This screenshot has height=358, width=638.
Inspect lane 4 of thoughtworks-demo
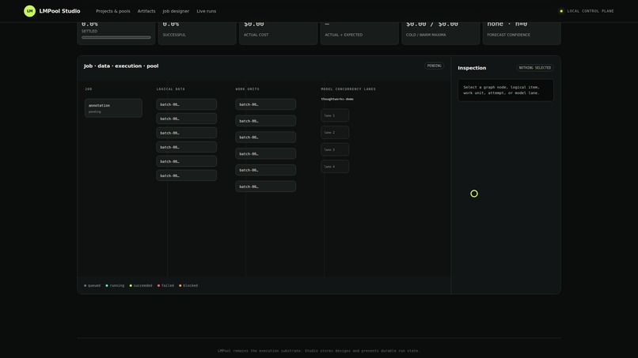(335, 167)
